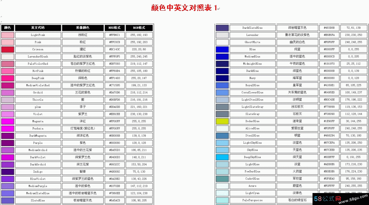Click the RGB value "75, 0, 130"

coord(139,172)
